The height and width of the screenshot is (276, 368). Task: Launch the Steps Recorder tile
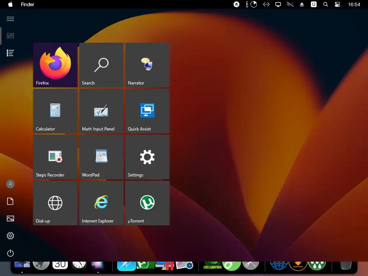tap(55, 157)
